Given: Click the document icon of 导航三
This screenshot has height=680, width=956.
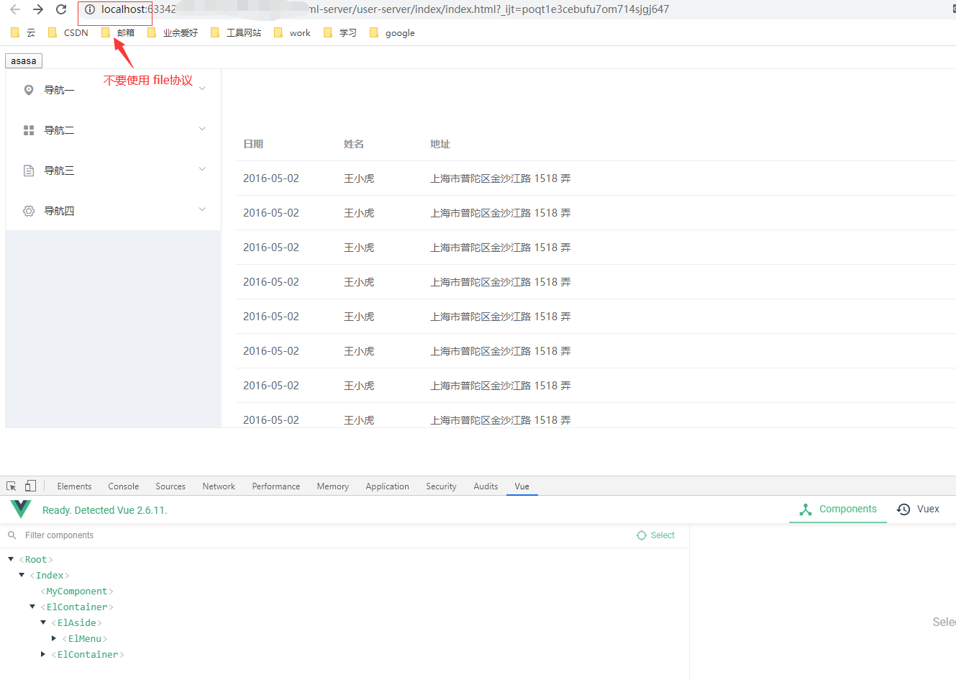Looking at the screenshot, I should click(29, 171).
